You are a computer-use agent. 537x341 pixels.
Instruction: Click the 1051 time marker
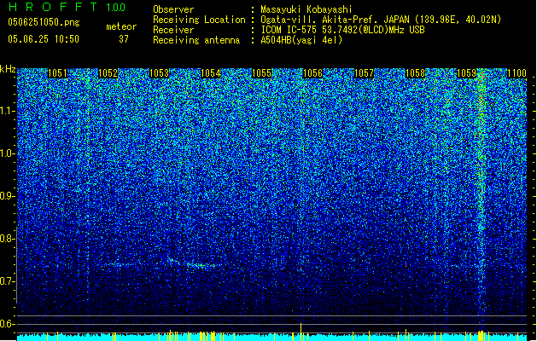tap(57, 73)
